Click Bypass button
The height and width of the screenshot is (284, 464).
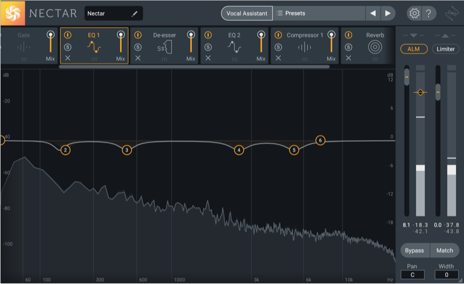(415, 250)
